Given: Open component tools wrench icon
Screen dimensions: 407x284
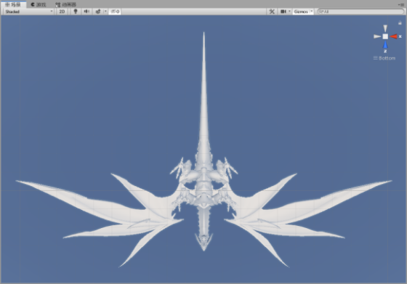Looking at the screenshot, I should click(272, 12).
